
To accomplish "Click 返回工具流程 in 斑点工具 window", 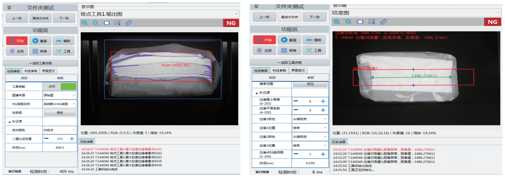I will click(x=40, y=63).
